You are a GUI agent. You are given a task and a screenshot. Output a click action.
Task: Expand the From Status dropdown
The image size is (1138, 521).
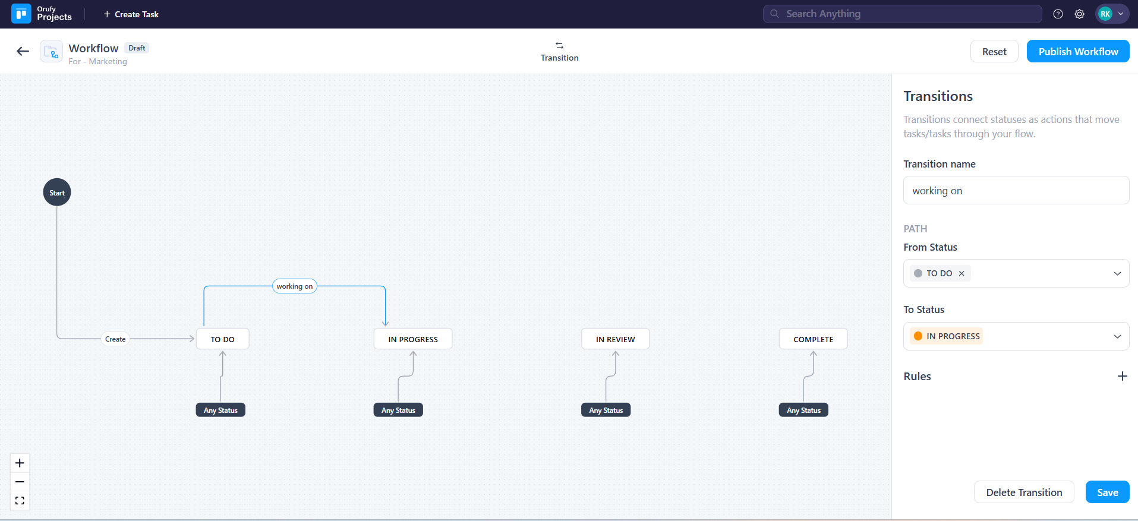click(1117, 273)
